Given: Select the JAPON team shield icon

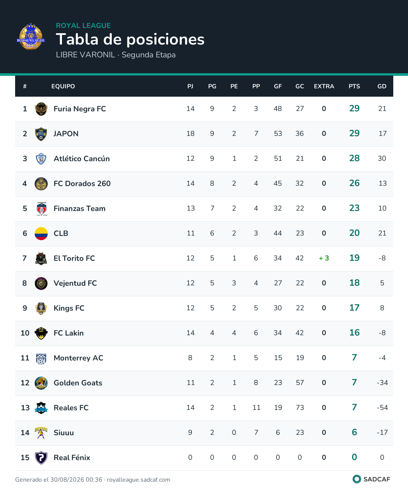Looking at the screenshot, I should [x=41, y=134].
